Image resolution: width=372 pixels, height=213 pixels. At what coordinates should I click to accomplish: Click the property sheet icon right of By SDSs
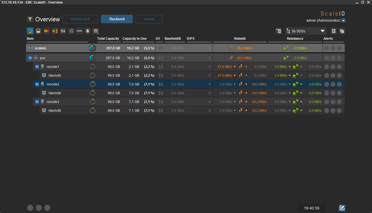pyautogui.click(x=334, y=31)
